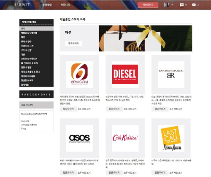Click follow button under ASOS
This screenshot has width=211, height=177.
(68, 173)
